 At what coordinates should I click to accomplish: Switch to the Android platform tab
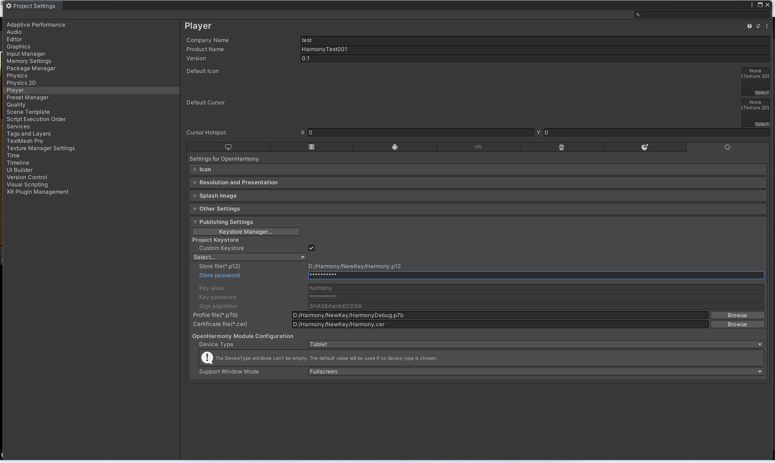tap(395, 147)
